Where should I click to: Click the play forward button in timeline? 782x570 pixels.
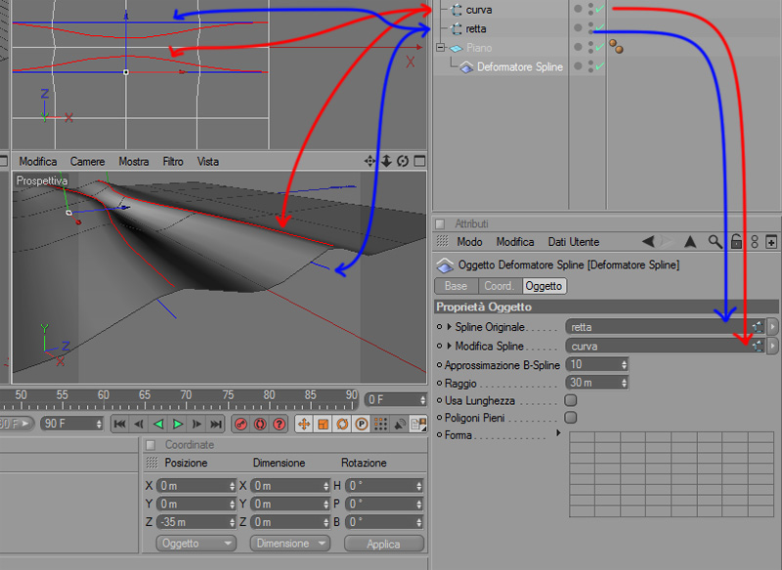coord(177,425)
